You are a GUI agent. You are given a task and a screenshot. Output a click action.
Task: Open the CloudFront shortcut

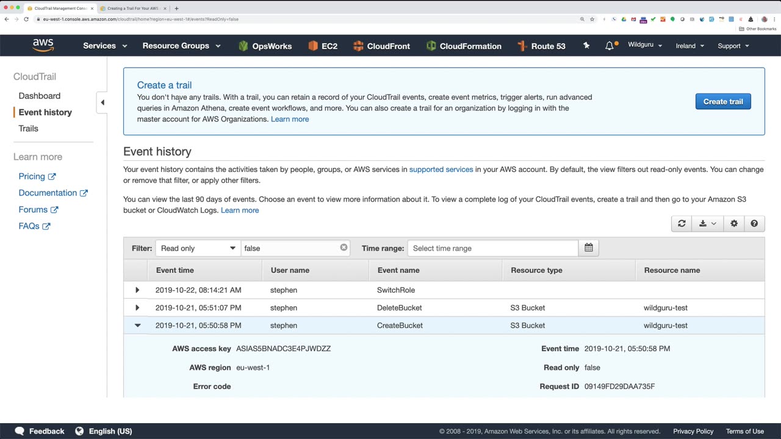coord(381,46)
